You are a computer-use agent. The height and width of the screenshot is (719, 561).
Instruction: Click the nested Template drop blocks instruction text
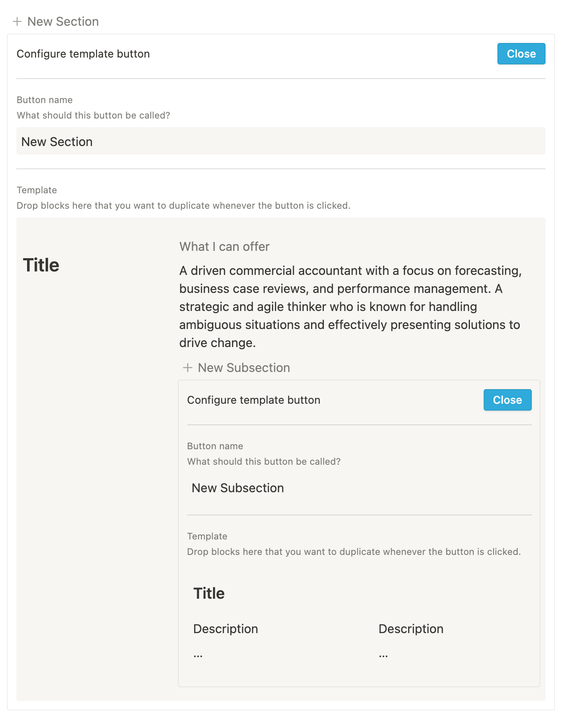point(354,551)
